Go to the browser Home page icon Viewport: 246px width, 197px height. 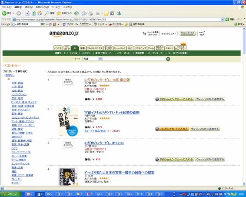pyautogui.click(x=40, y=13)
